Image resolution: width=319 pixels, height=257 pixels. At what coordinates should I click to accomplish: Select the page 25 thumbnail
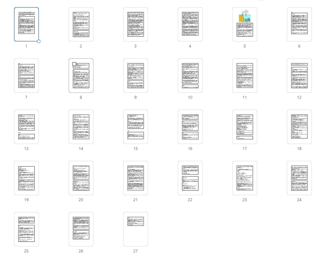tap(26, 229)
